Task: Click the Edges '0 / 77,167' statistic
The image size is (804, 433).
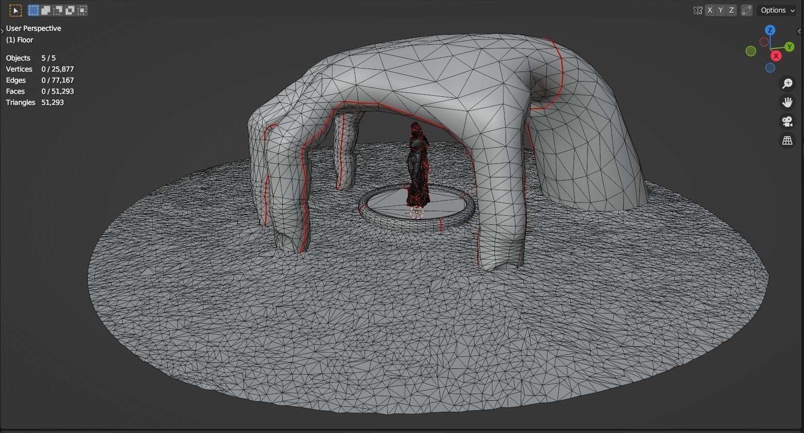Action: point(58,80)
